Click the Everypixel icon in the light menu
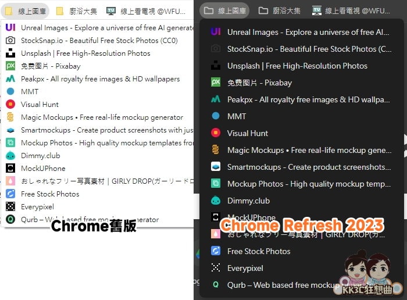The image size is (407, 300). point(10,206)
